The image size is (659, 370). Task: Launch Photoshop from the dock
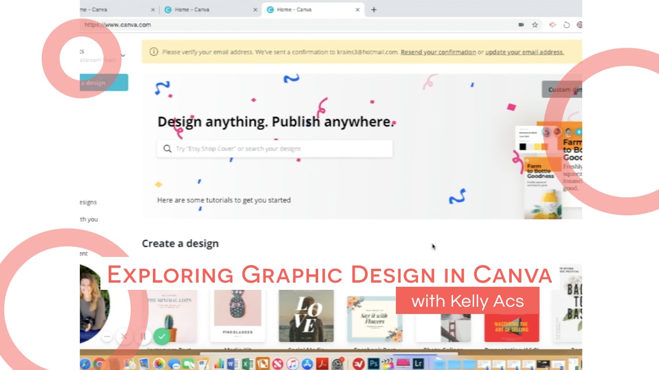pos(373,364)
